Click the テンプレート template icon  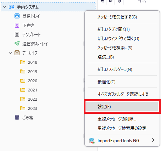17,34
